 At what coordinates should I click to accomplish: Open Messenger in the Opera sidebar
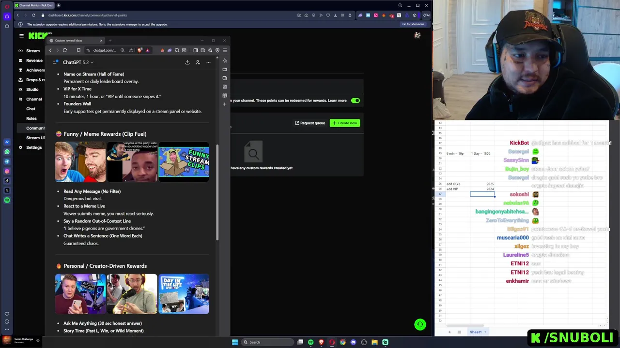pos(7,142)
